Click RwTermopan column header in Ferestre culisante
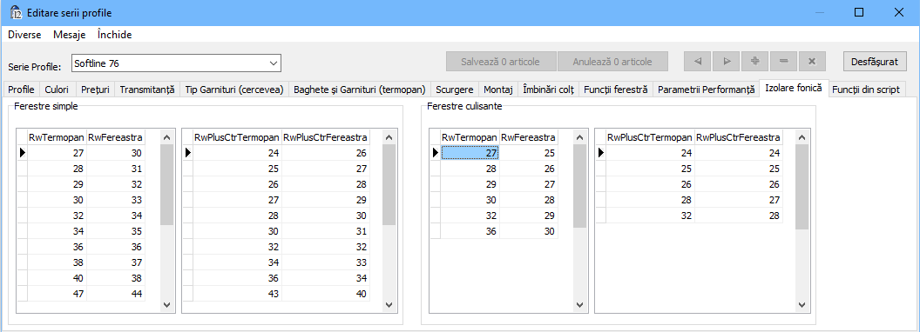The height and width of the screenshot is (332, 920). tap(470, 137)
